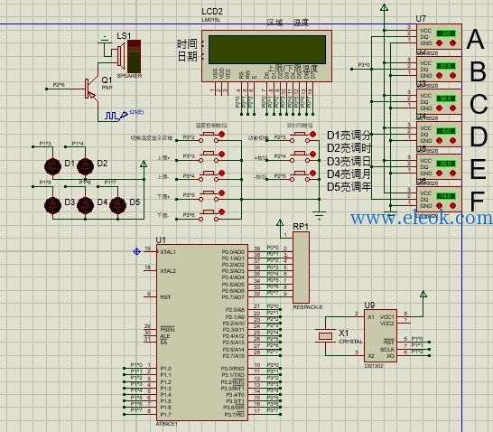This screenshot has height=432, width=493.
Task: Select the U1 AT89C51 microcontroller body
Action: pyautogui.click(x=202, y=333)
